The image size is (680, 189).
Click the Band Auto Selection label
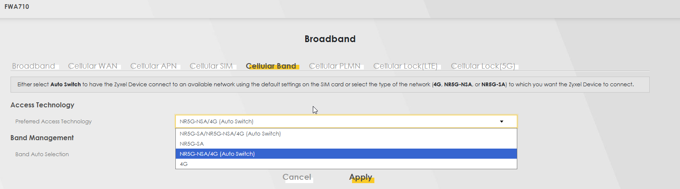[42, 154]
